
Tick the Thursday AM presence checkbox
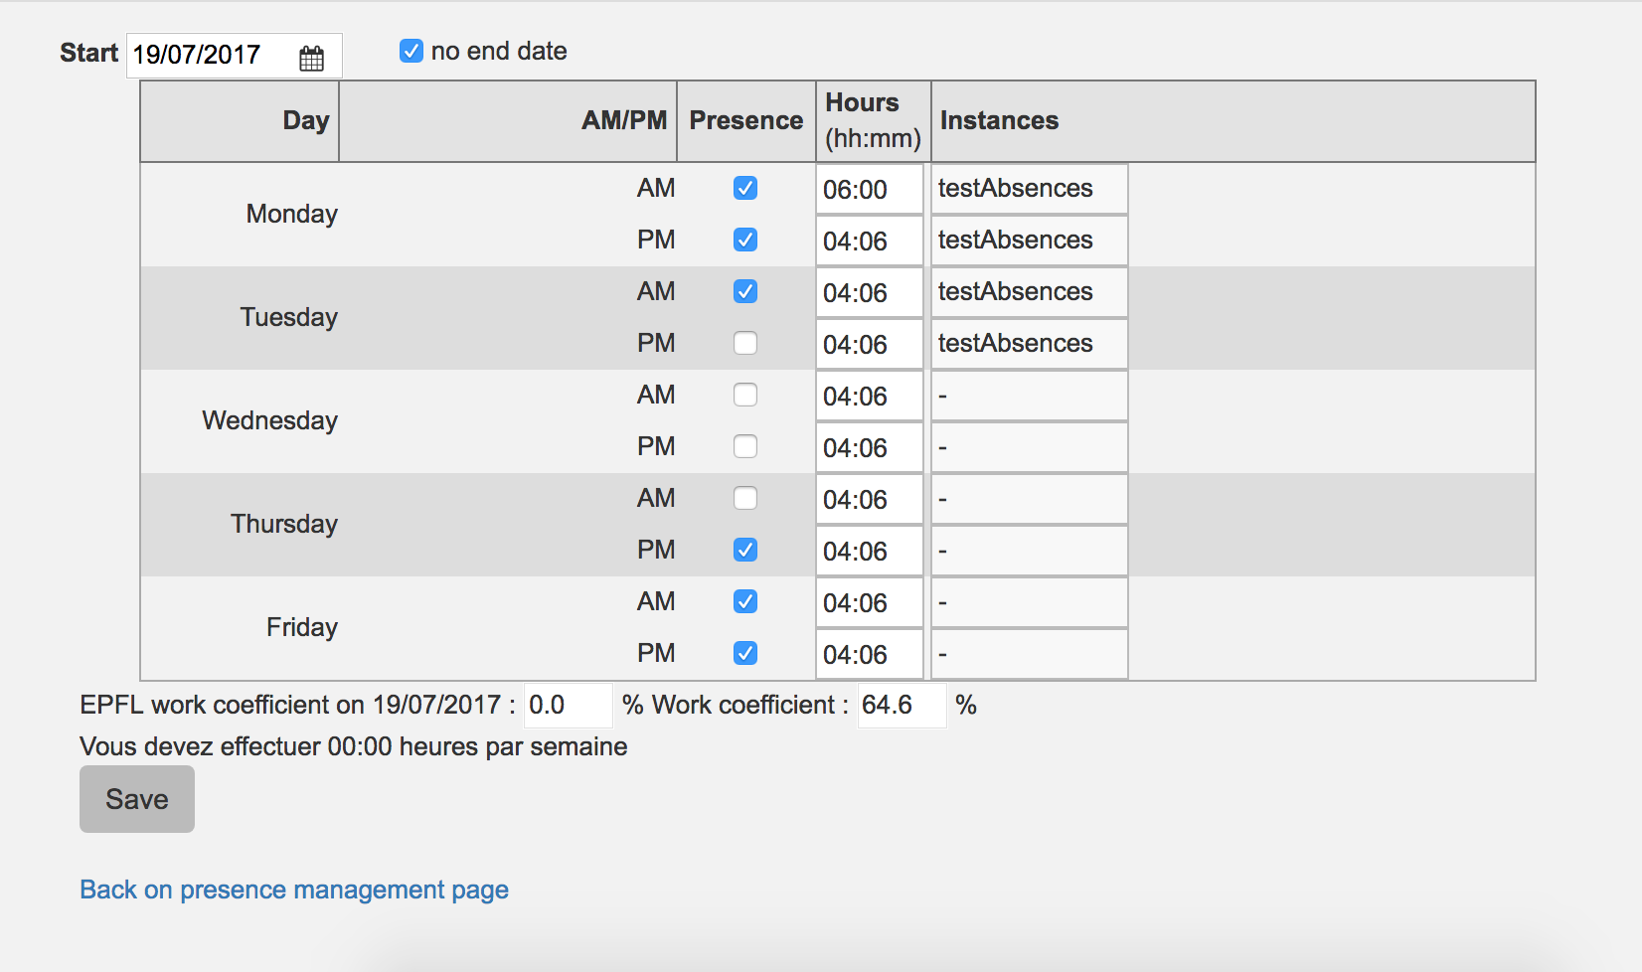coord(745,498)
